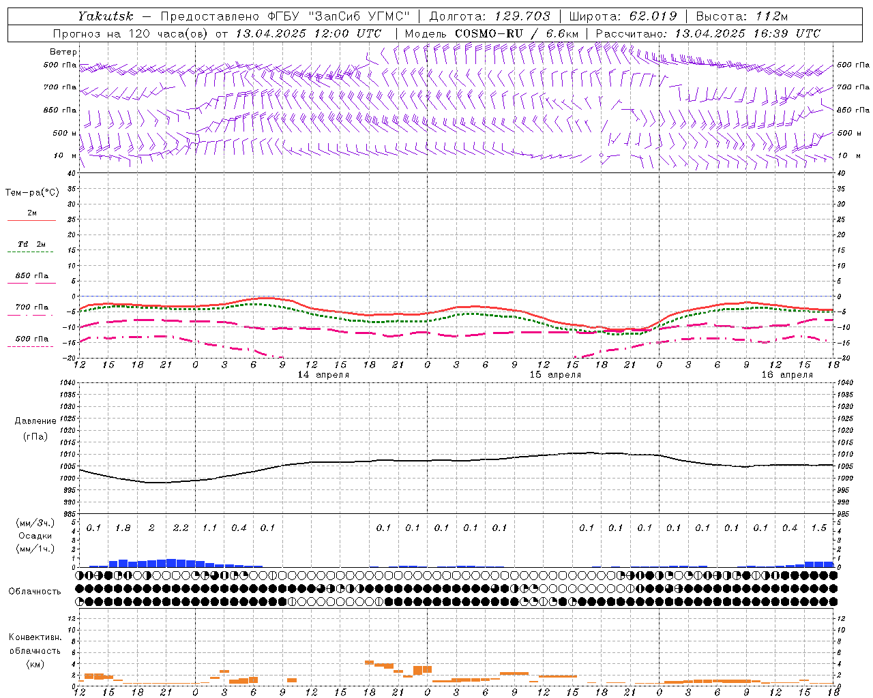The height and width of the screenshot is (698, 873).
Task: Click the "Тем-ра(°C)" temperature label
Action: coord(32,193)
